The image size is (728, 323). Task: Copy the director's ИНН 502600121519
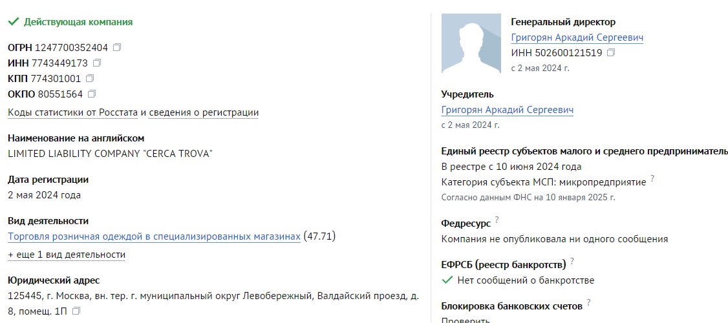coord(611,53)
